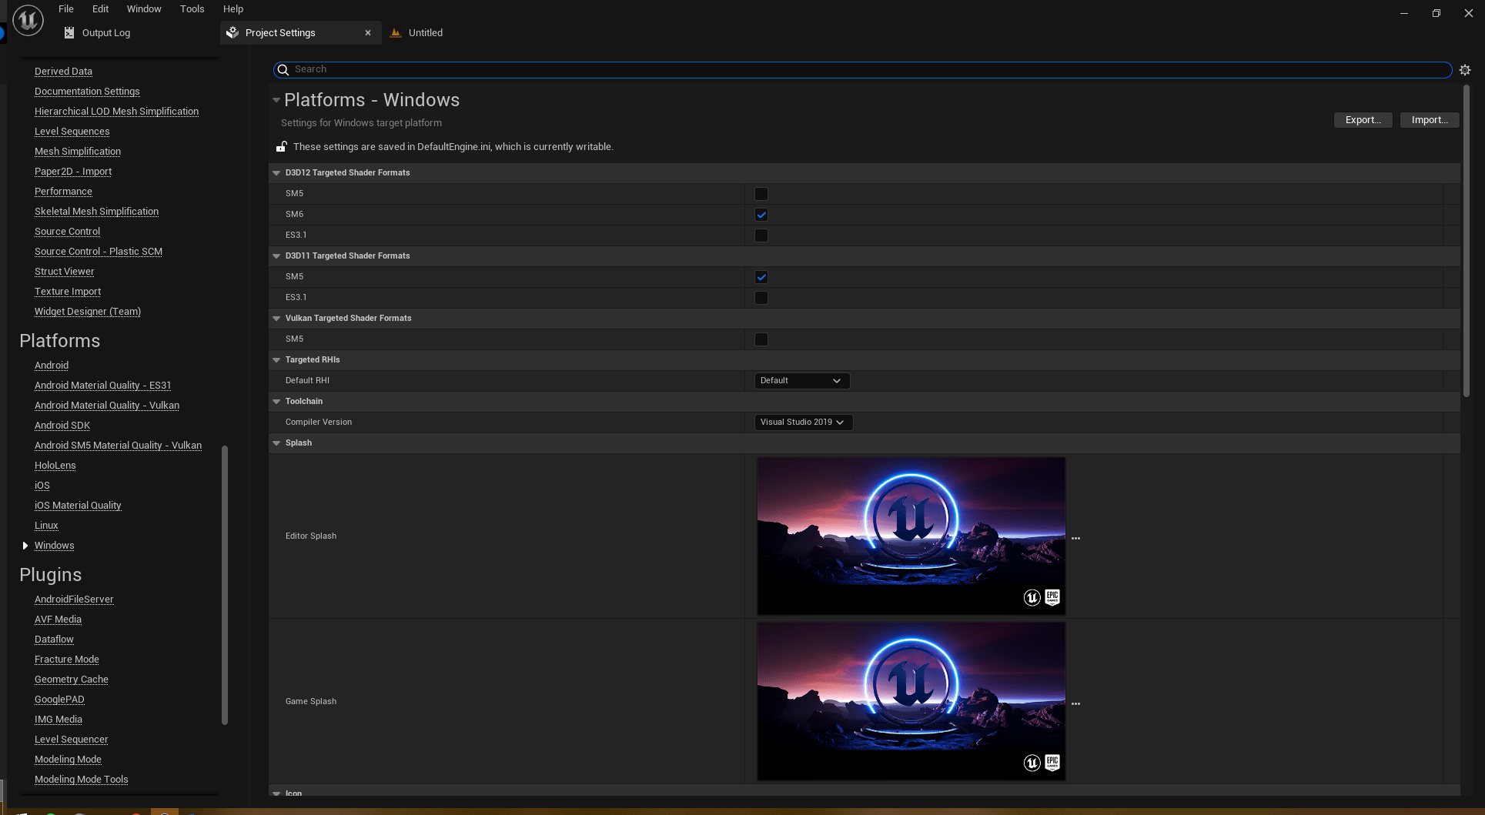
Task: Open the Tools menu
Action: pos(192,9)
